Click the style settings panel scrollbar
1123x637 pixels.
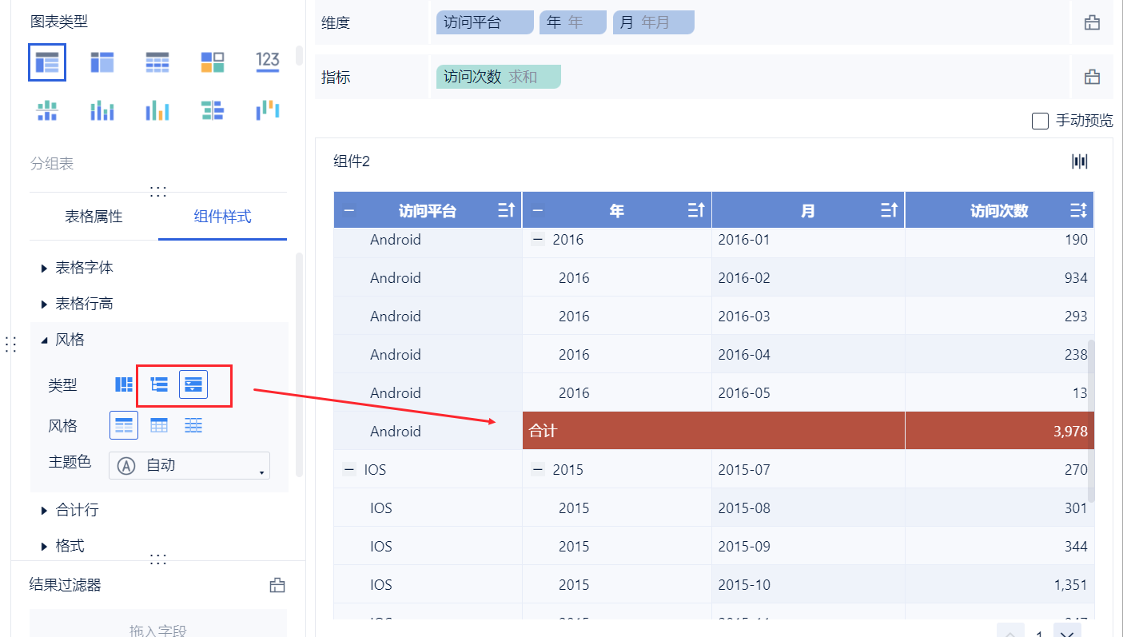299,364
